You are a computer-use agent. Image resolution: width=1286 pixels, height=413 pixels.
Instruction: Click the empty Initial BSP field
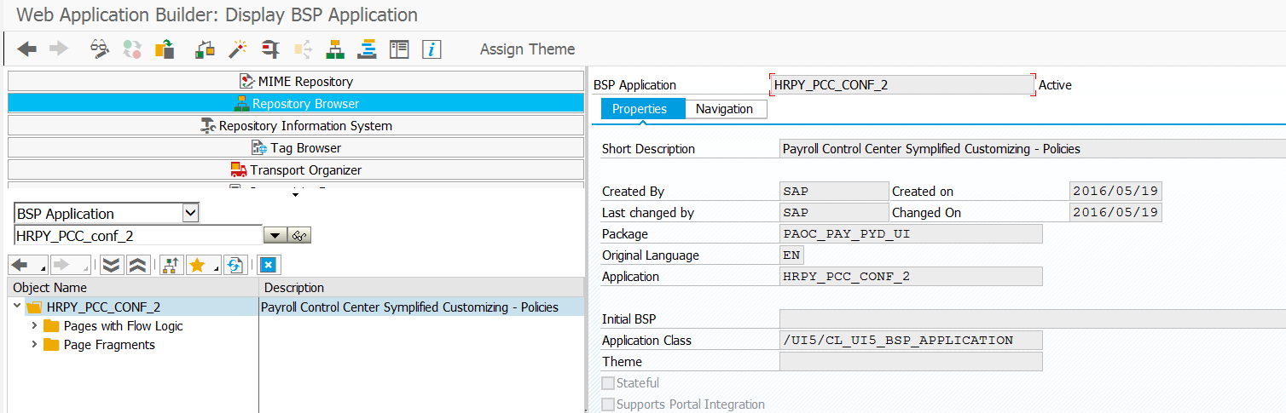coord(1032,318)
